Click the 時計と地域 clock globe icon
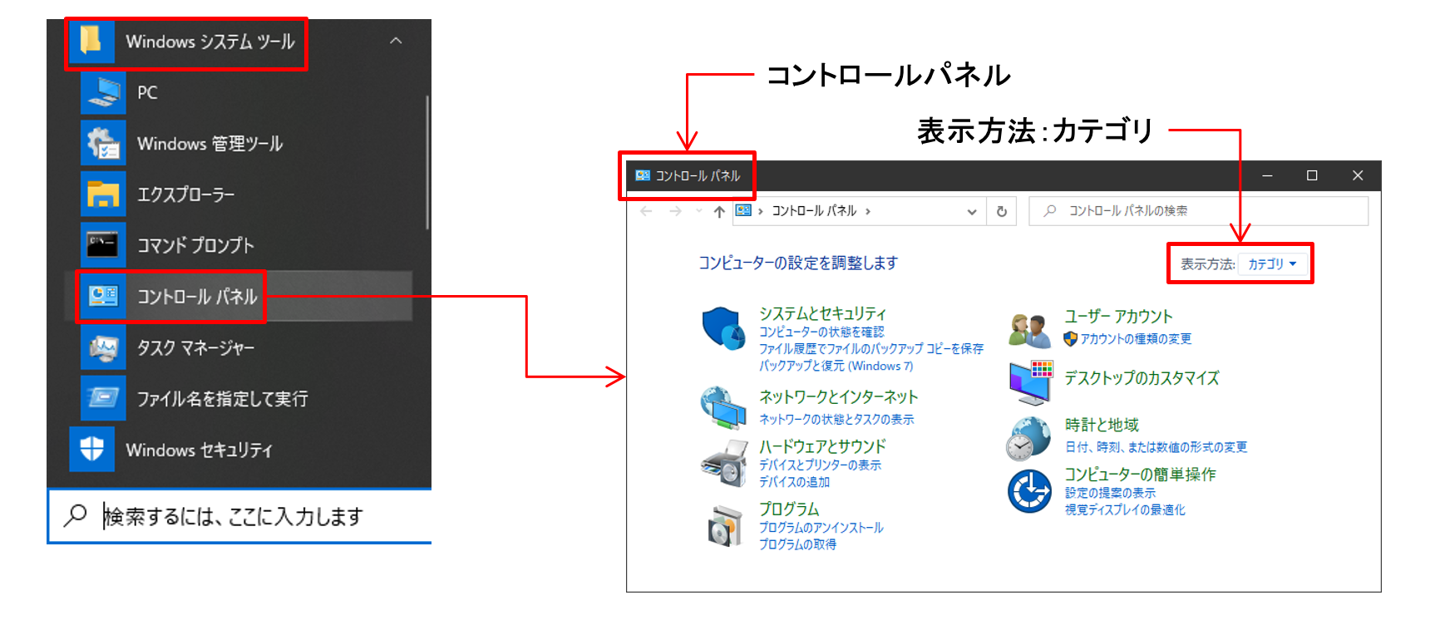This screenshot has width=1435, height=625. tap(1029, 438)
